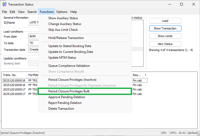Open the File menu
The image size is (200, 136).
click(4, 12)
